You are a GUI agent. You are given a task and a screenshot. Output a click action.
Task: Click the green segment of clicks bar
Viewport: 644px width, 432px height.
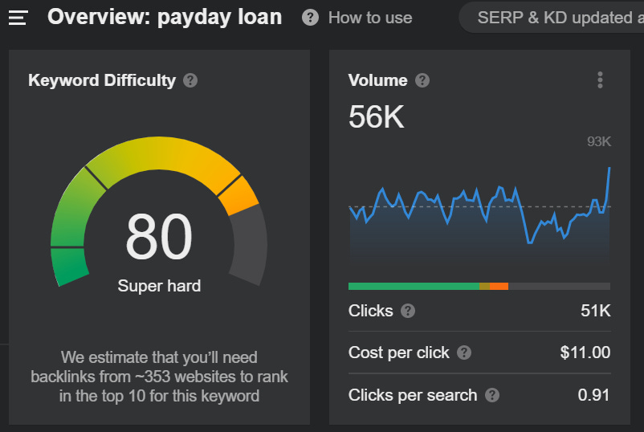click(414, 286)
